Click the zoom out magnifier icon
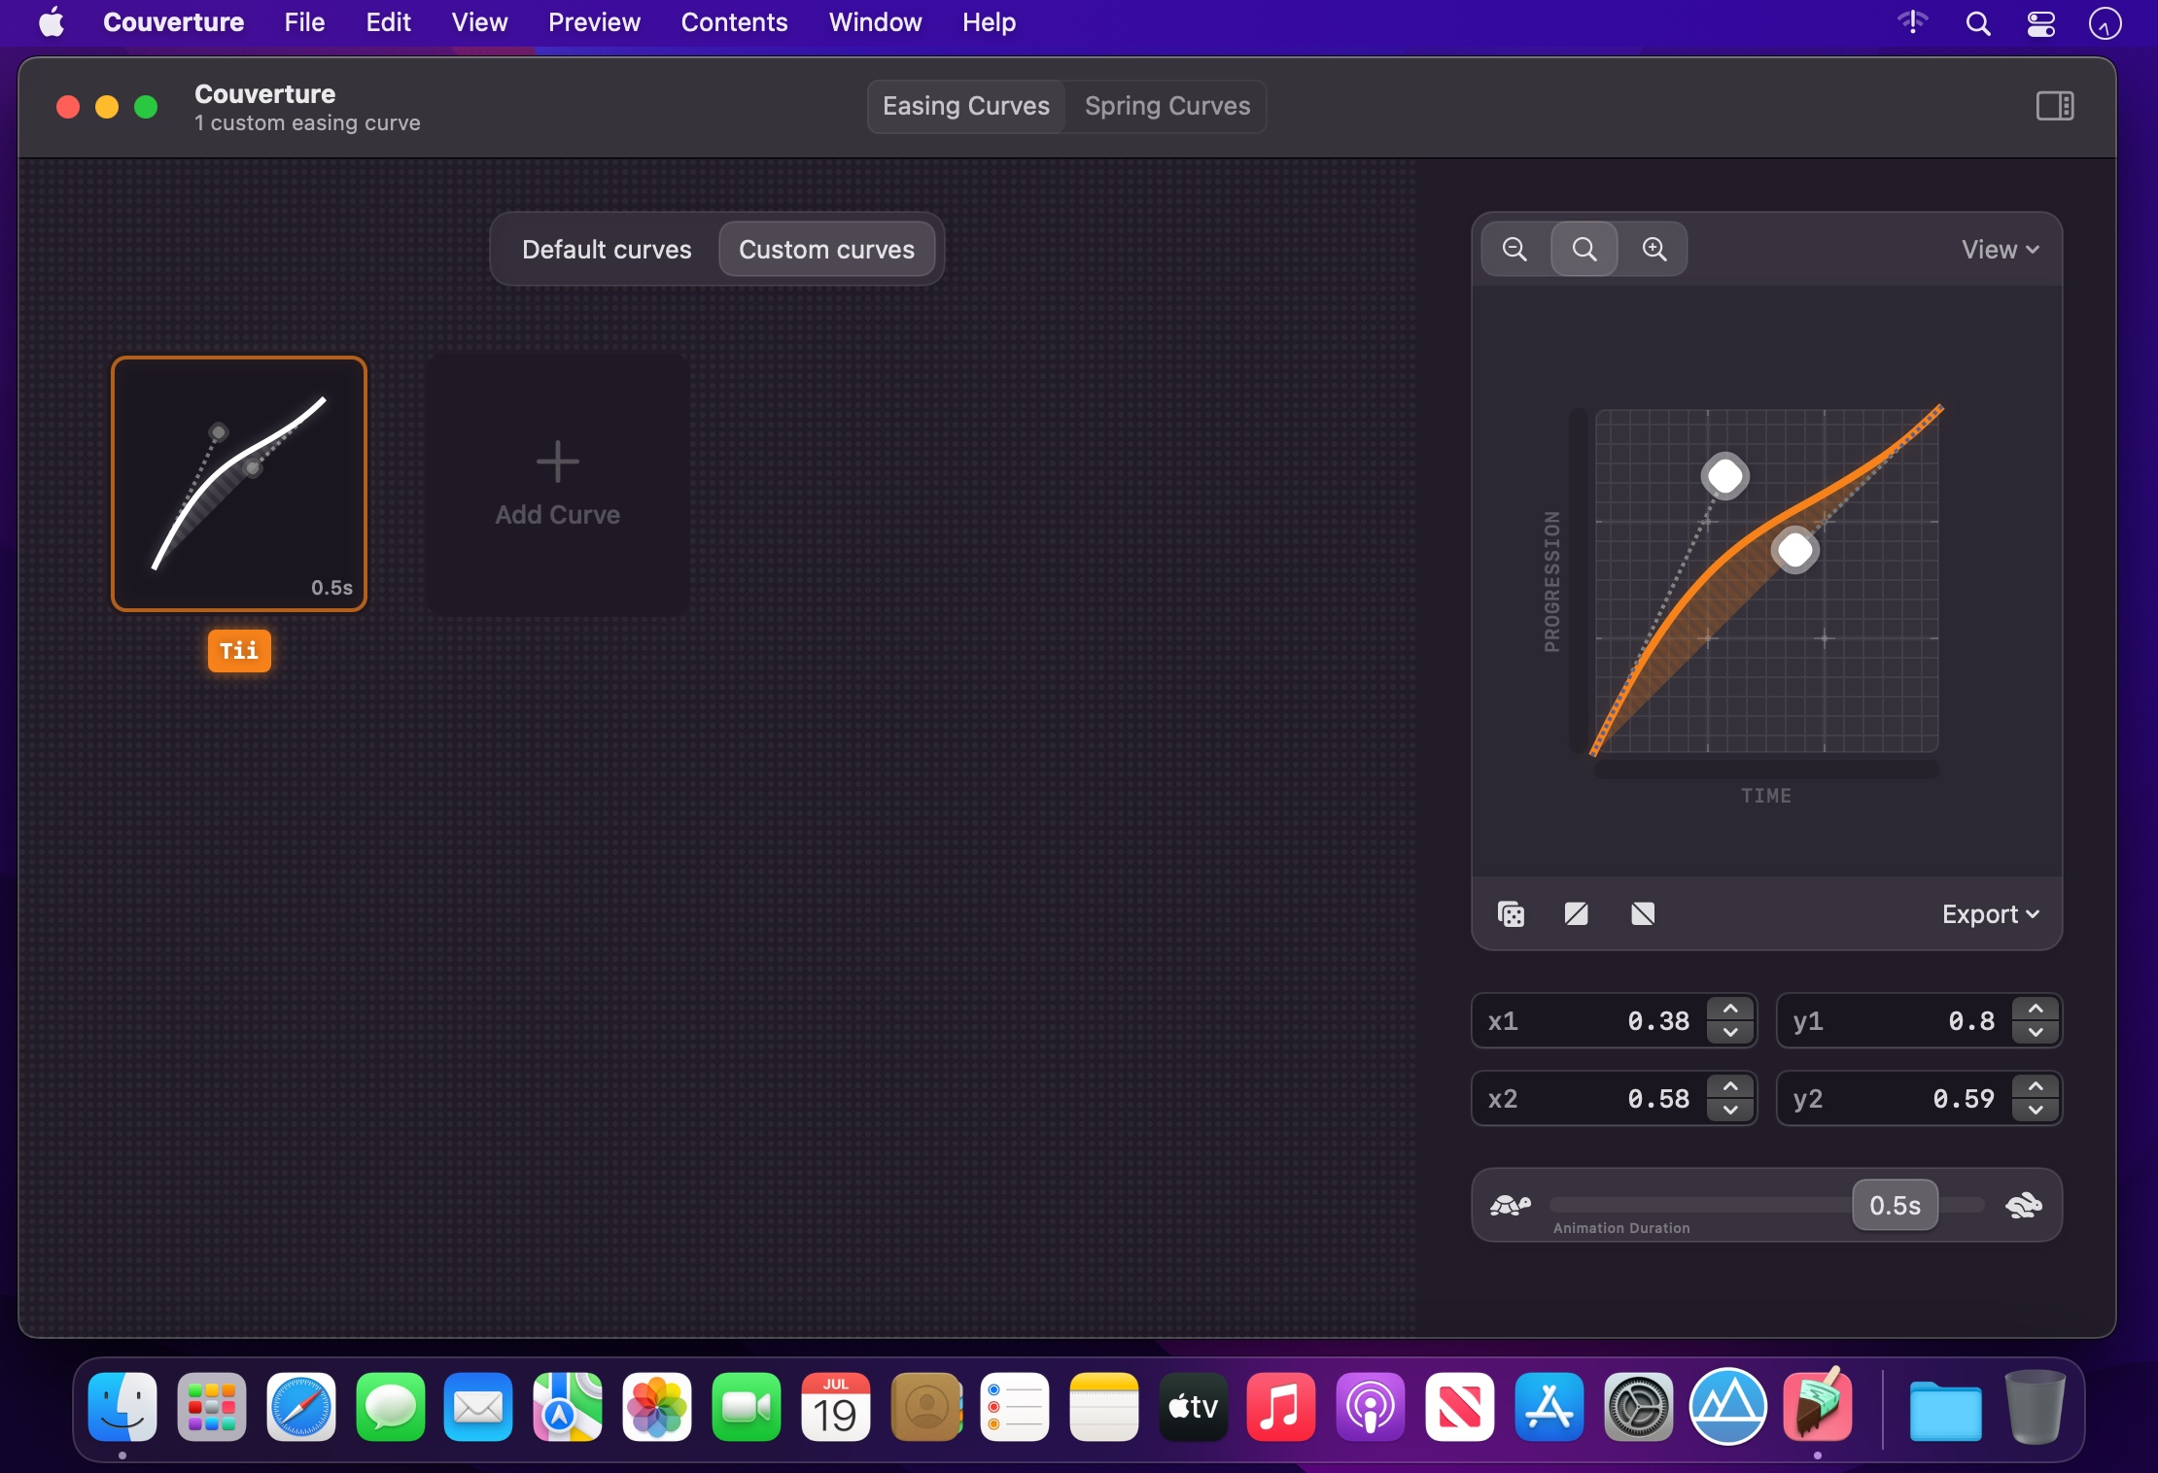2158x1473 pixels. click(1514, 250)
